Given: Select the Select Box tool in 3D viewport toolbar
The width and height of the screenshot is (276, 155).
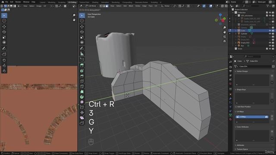Looking at the screenshot, I should [x=82, y=15].
